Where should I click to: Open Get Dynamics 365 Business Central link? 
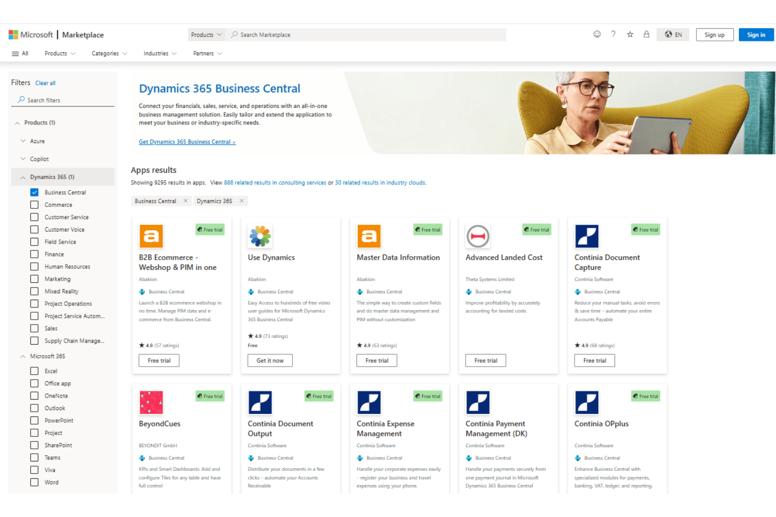click(187, 142)
